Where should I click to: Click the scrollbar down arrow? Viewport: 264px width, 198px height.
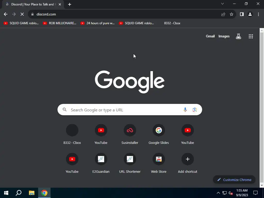(x=262, y=185)
